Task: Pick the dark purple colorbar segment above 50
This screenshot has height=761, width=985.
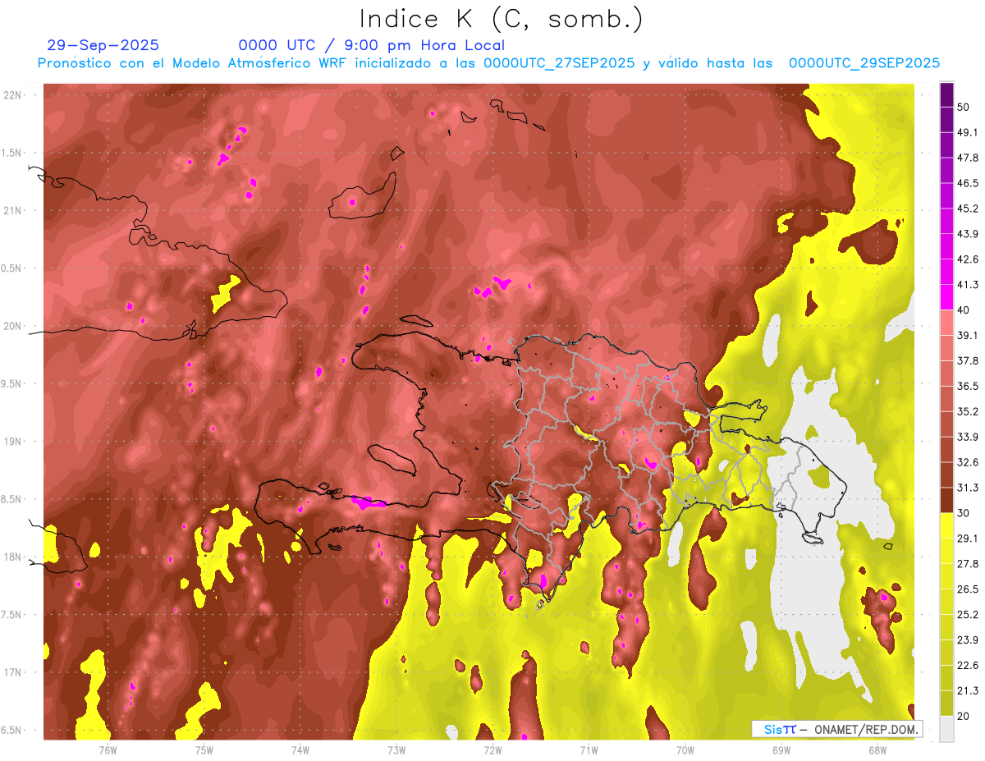Action: pos(946,94)
